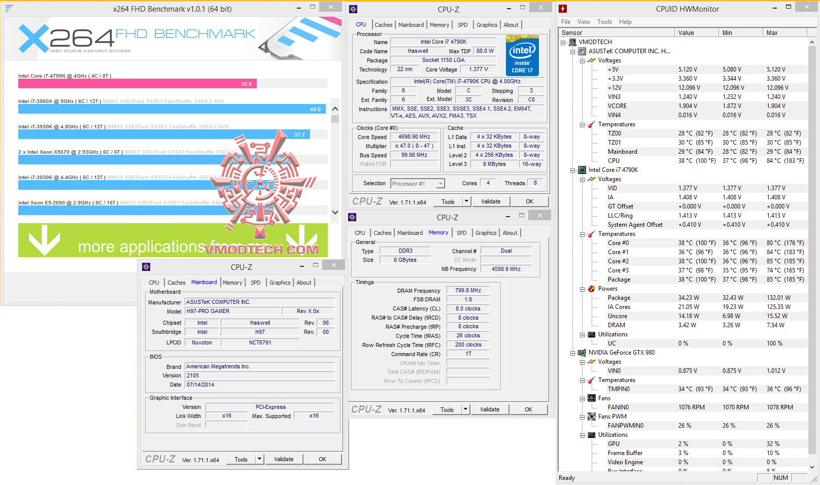The width and height of the screenshot is (820, 485).
Task: Collapse the Powers node in HWMonitor
Action: (583, 289)
